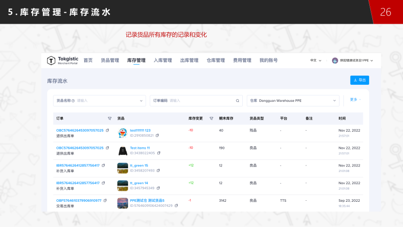Click the 货品类型 column header
Viewport: 403px width, 227px height.
coord(256,119)
